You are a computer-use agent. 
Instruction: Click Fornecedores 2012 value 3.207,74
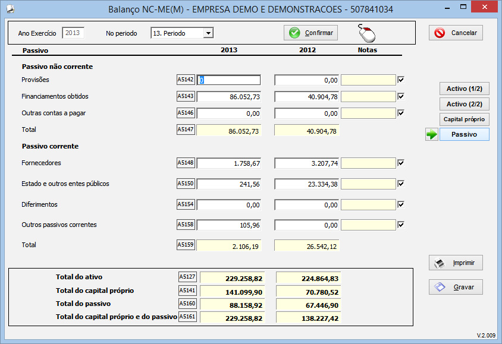(307, 163)
